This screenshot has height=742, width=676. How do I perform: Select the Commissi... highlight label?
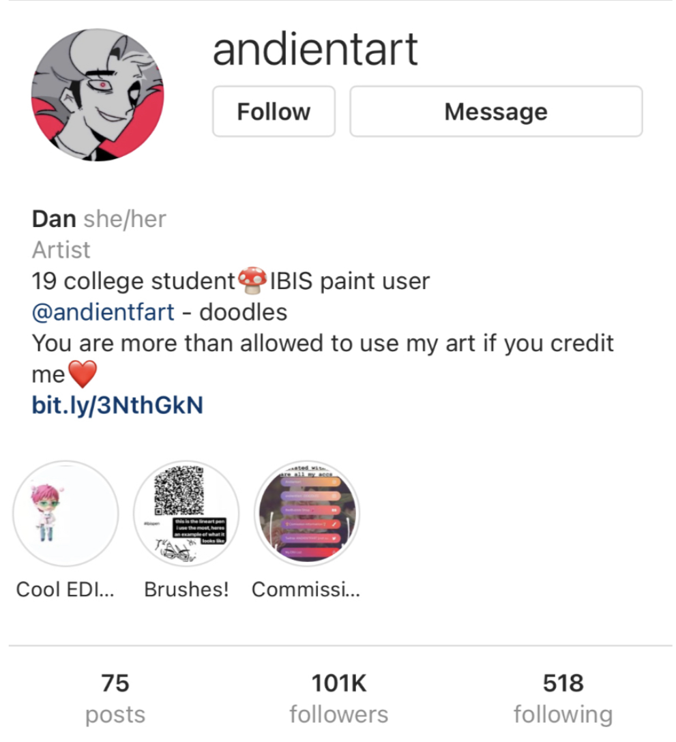pos(306,590)
